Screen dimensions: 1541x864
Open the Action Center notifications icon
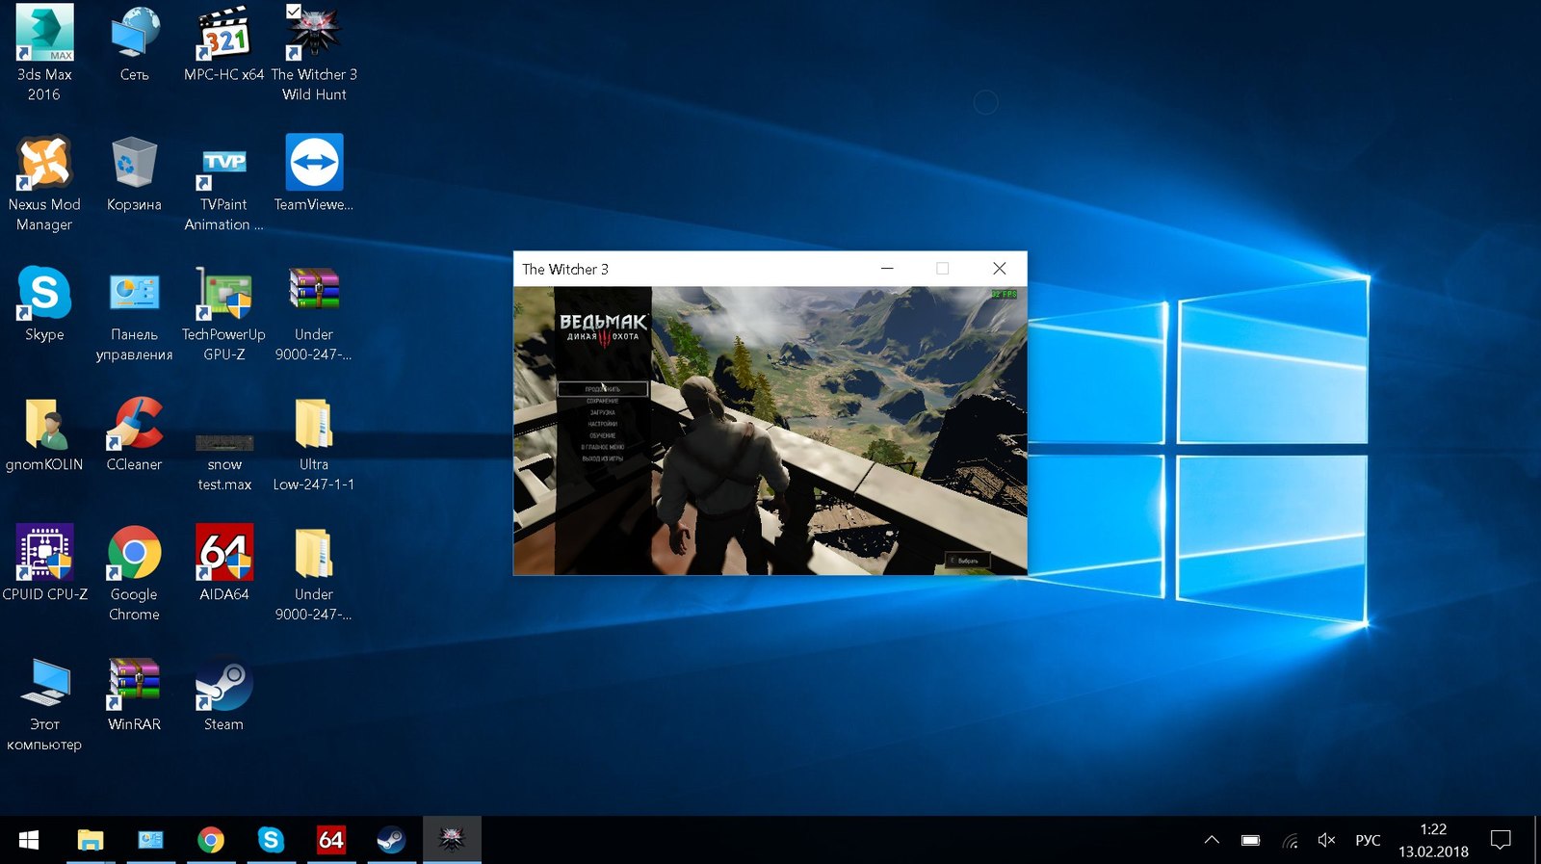1501,840
